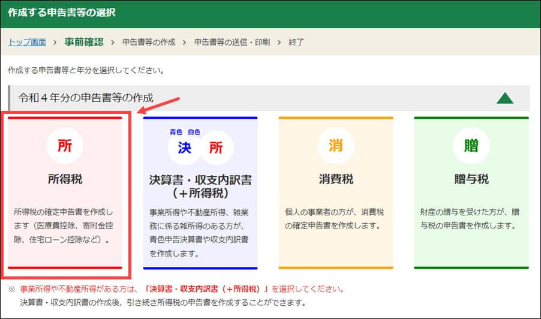Select the 事前確認 breadcrumb step
This screenshot has height=319, width=541.
click(85, 42)
